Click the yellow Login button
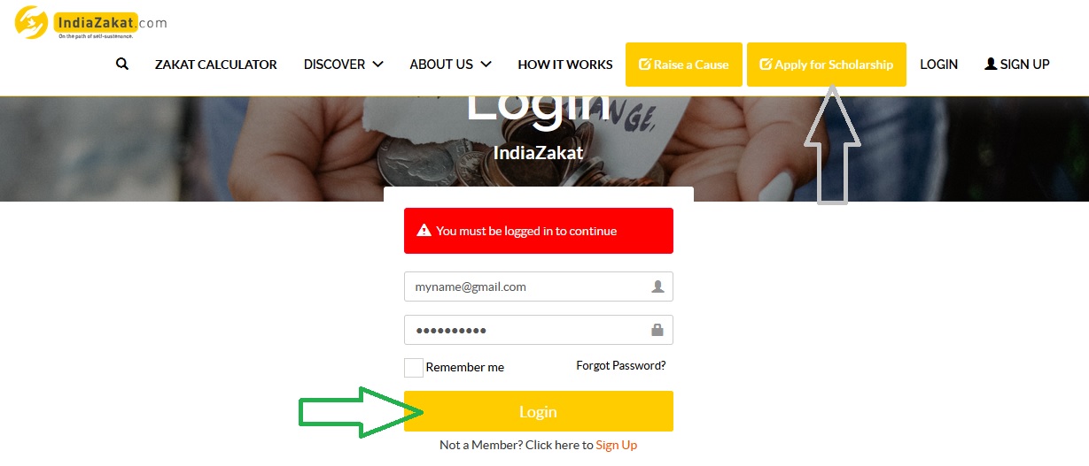The height and width of the screenshot is (466, 1089). (539, 411)
